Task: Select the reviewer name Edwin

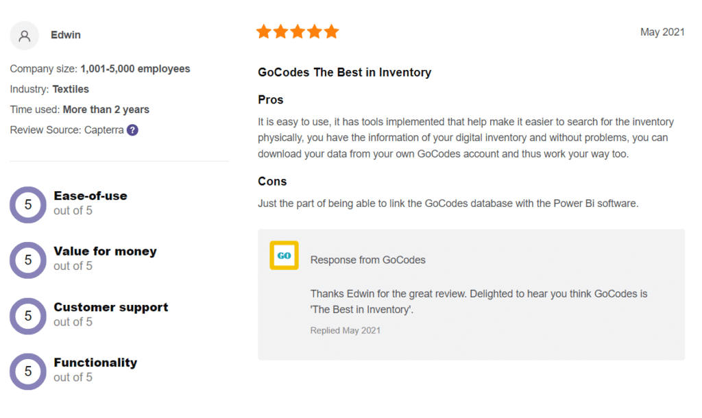Action: click(x=66, y=35)
